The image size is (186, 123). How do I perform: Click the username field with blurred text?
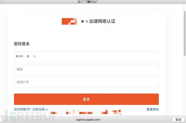86,57
